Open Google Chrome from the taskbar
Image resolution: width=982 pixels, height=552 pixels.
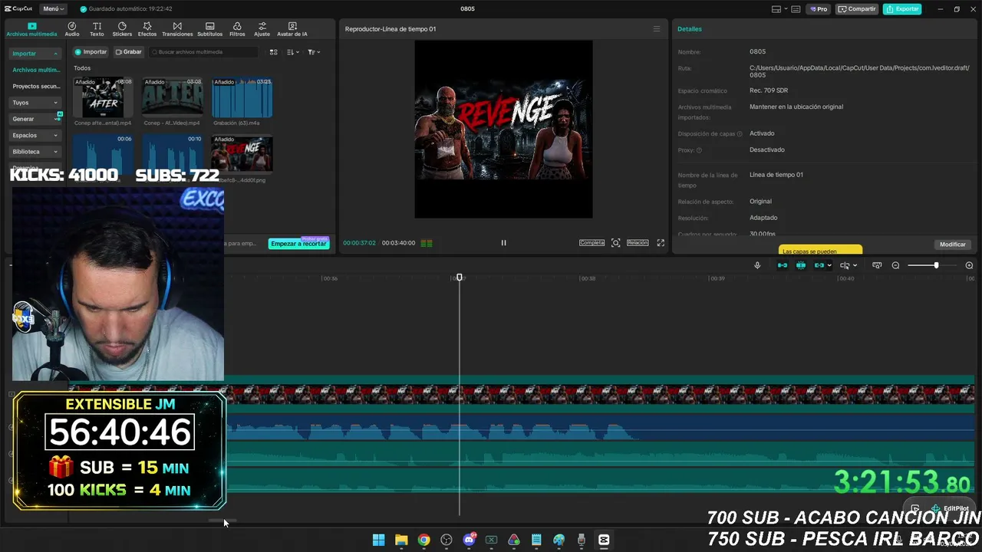point(423,540)
